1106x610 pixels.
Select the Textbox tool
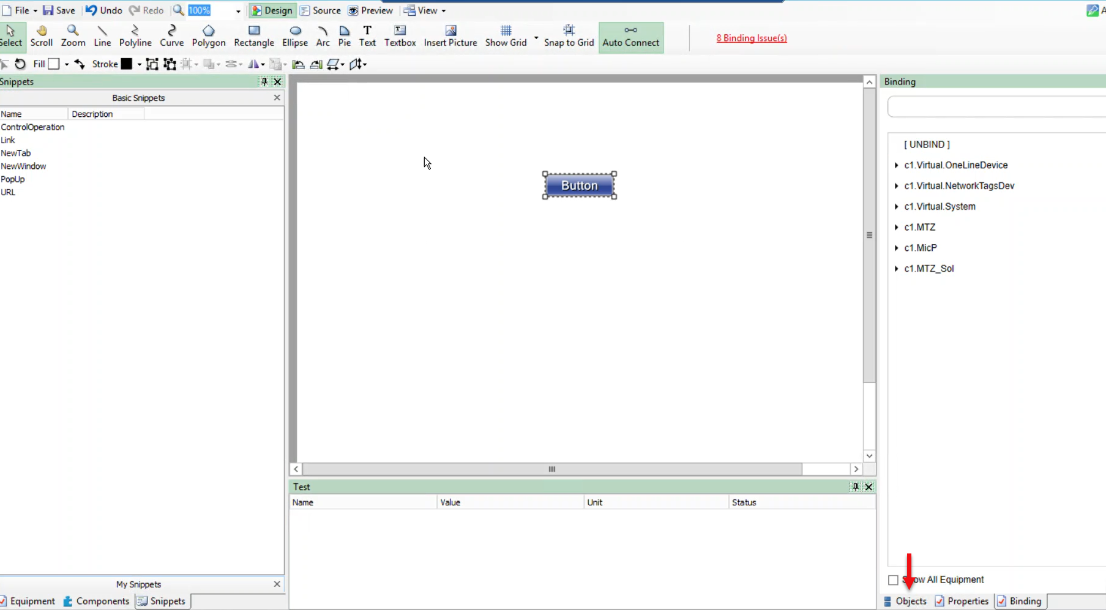[x=400, y=36]
